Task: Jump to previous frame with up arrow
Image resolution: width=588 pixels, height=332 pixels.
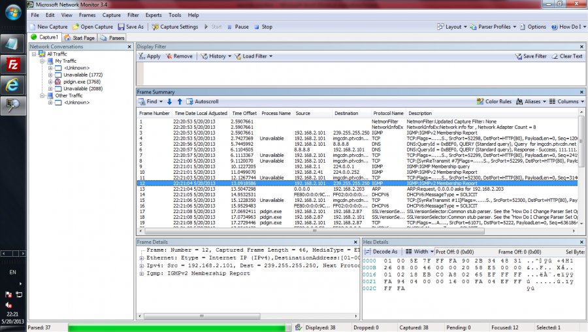Action: (x=180, y=102)
